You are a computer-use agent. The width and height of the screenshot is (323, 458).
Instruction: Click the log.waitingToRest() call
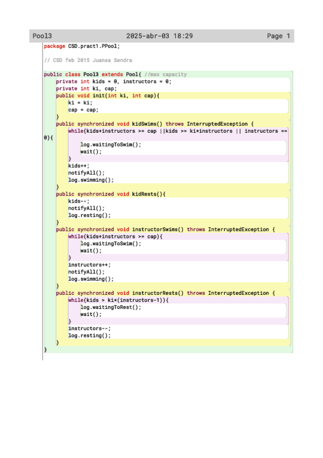111,307
